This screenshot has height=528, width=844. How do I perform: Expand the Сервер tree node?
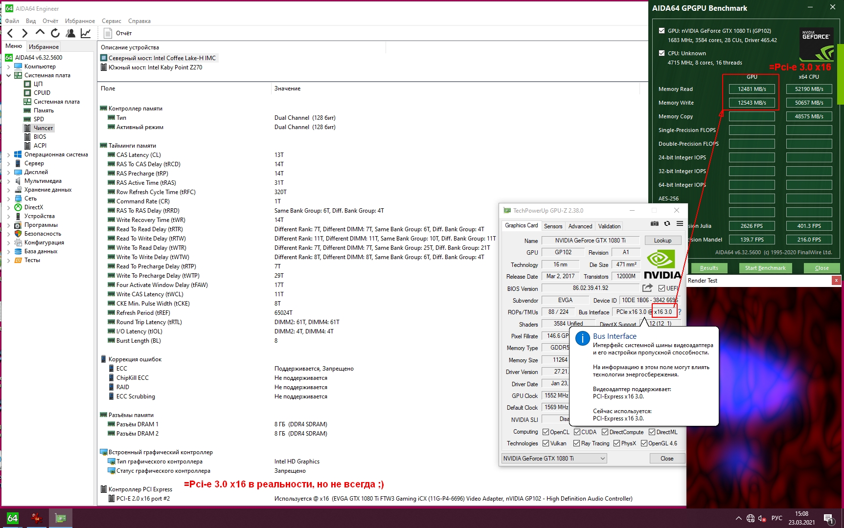[8, 163]
